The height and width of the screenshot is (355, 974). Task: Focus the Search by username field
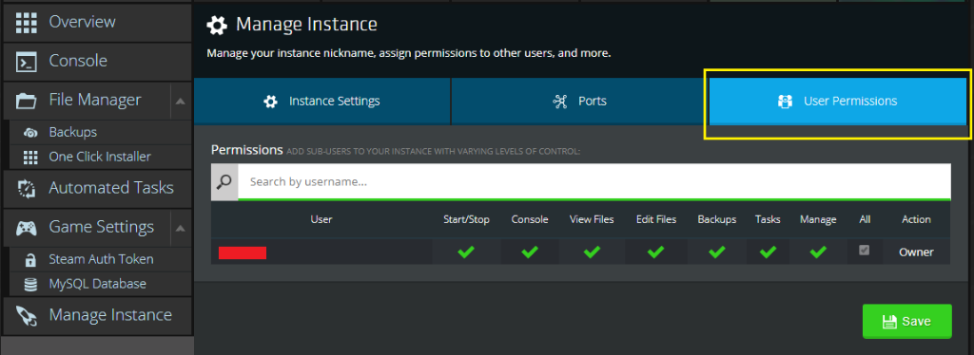click(x=594, y=181)
